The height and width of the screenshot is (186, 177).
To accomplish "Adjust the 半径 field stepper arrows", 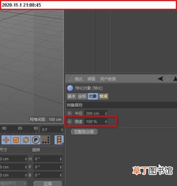I will pos(106,113).
